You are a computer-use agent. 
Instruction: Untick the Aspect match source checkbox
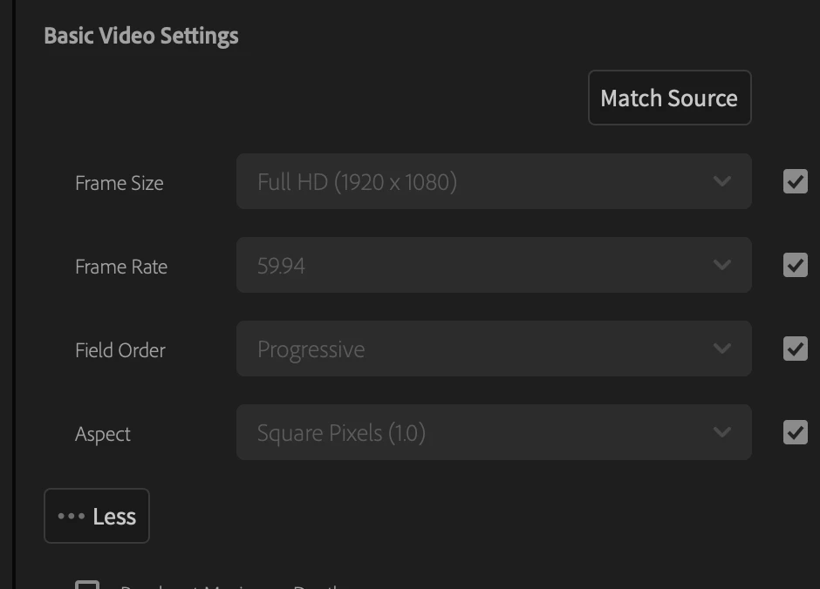[x=795, y=432]
